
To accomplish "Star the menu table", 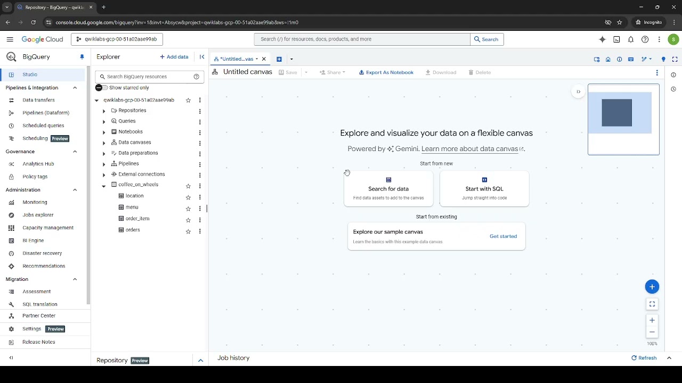I will click(x=188, y=209).
